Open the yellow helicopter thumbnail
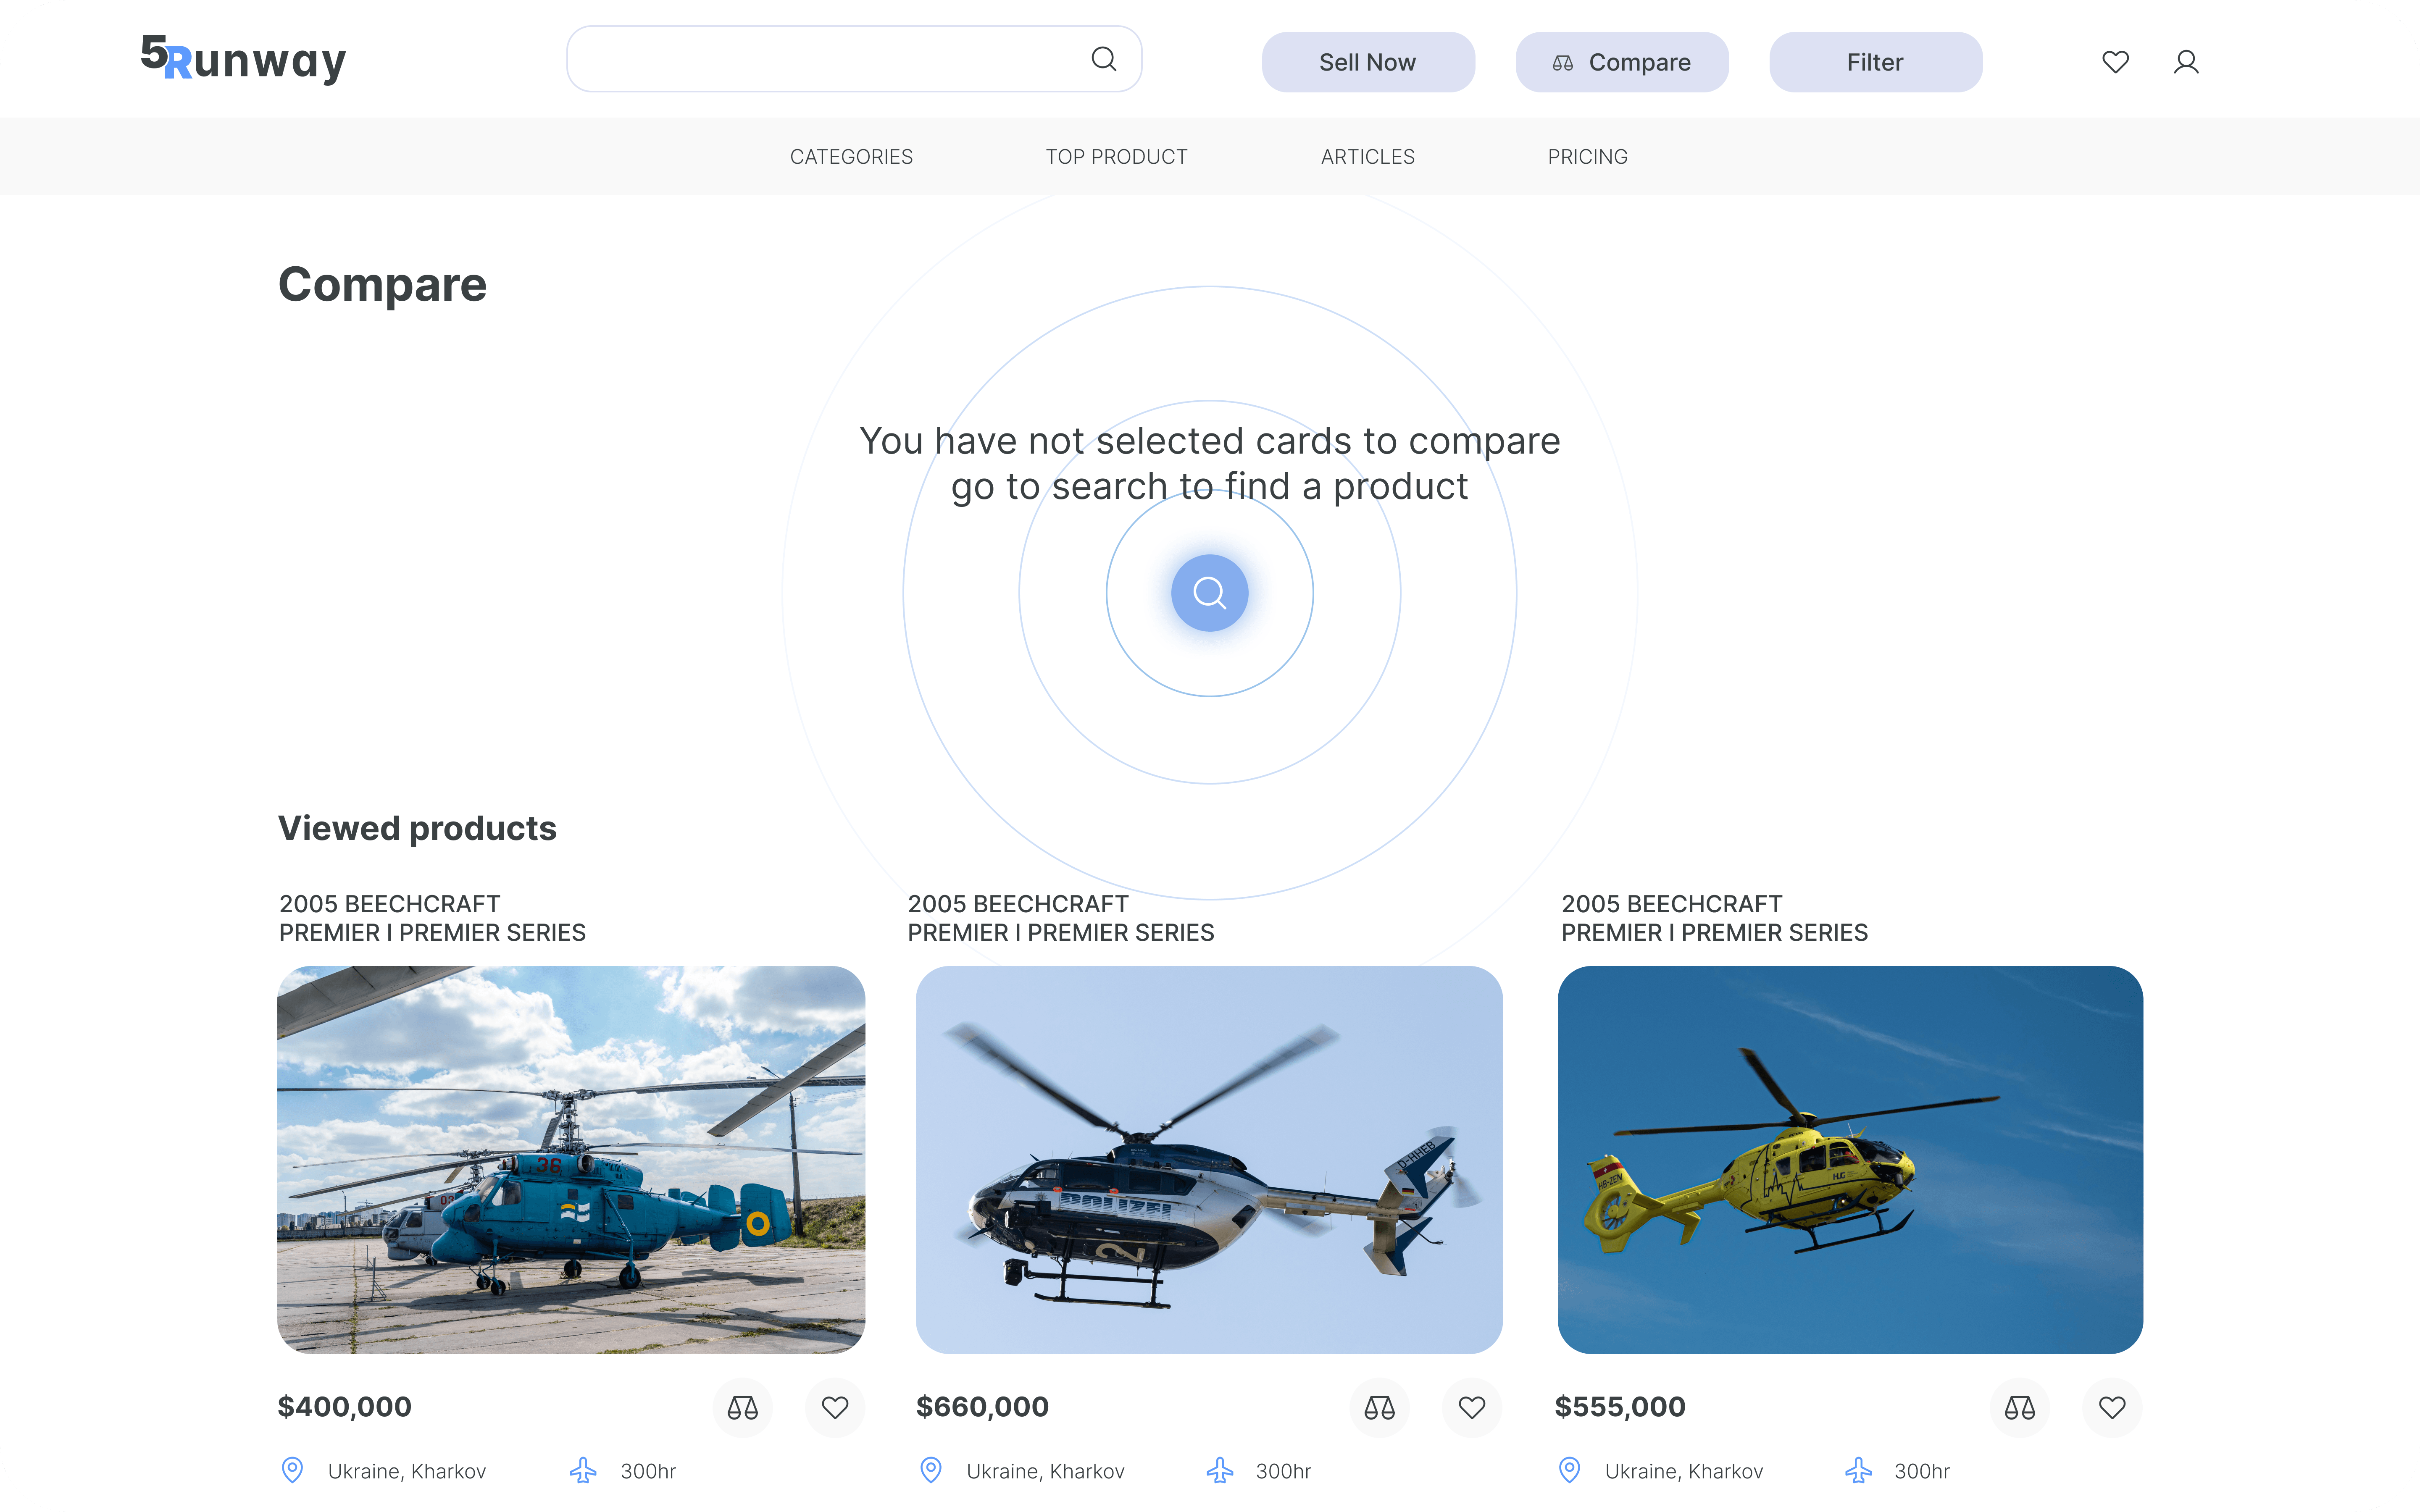 click(x=1849, y=1159)
